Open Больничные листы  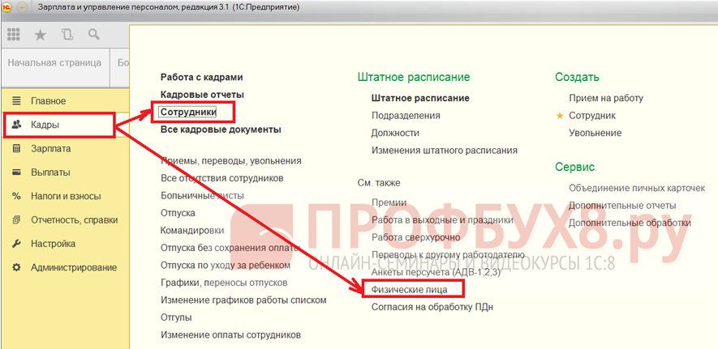202,195
